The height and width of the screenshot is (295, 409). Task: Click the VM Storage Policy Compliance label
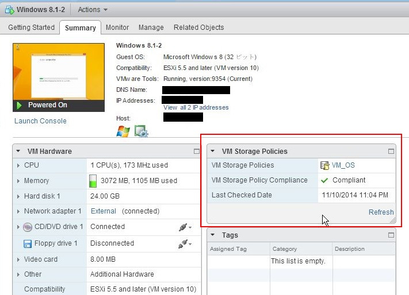tap(259, 180)
